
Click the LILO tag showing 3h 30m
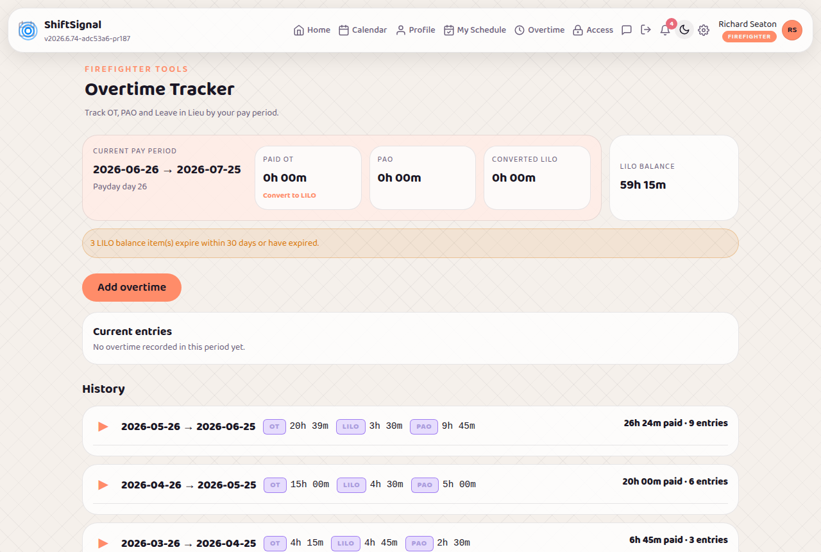click(351, 426)
